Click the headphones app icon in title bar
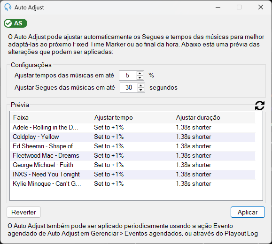This screenshot has height=244, width=272. [8, 8]
